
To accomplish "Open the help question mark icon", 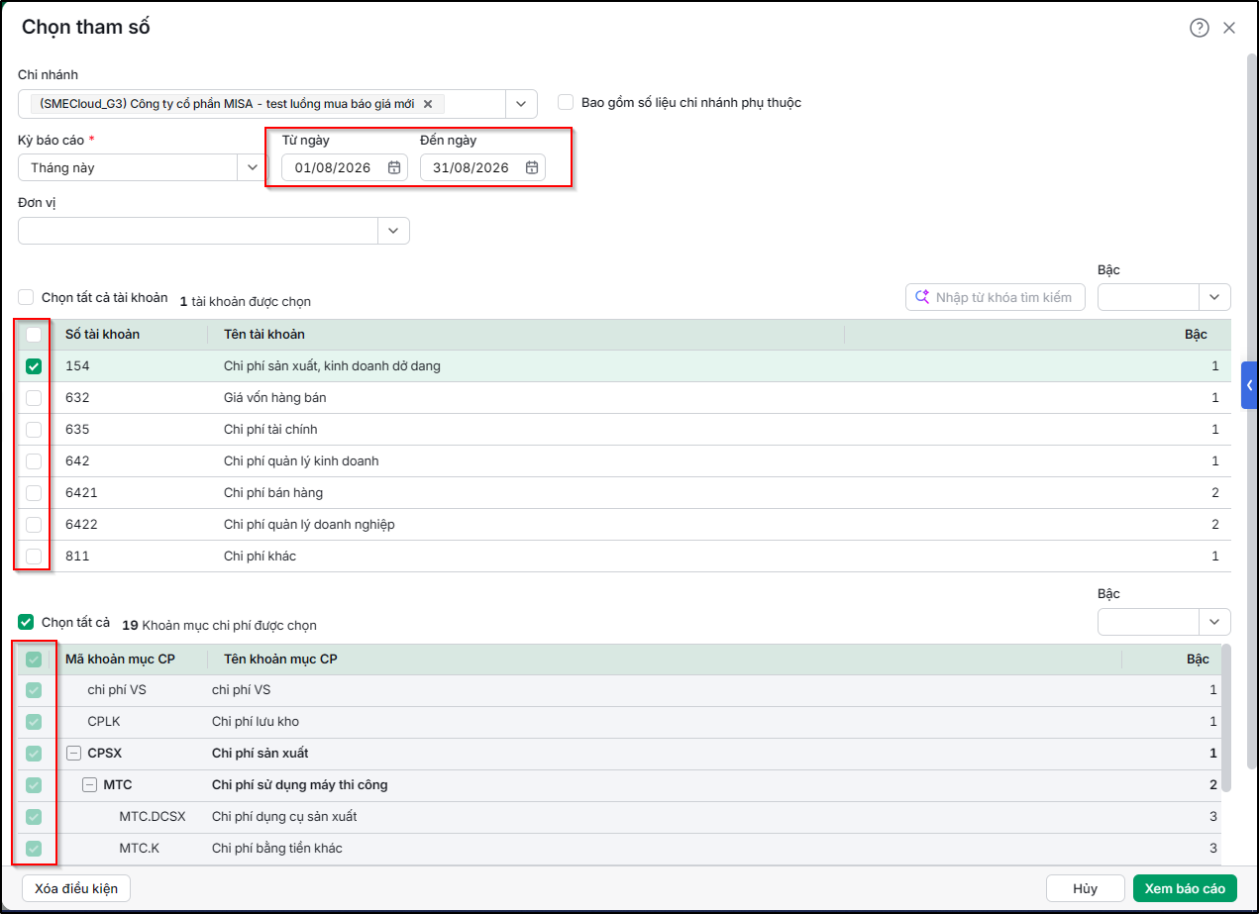I will 1200,28.
